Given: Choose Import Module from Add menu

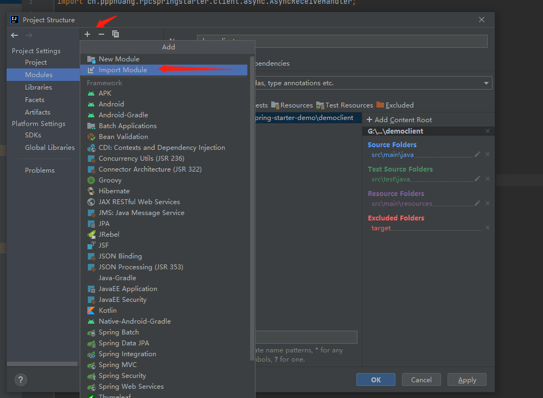Looking at the screenshot, I should [164, 70].
